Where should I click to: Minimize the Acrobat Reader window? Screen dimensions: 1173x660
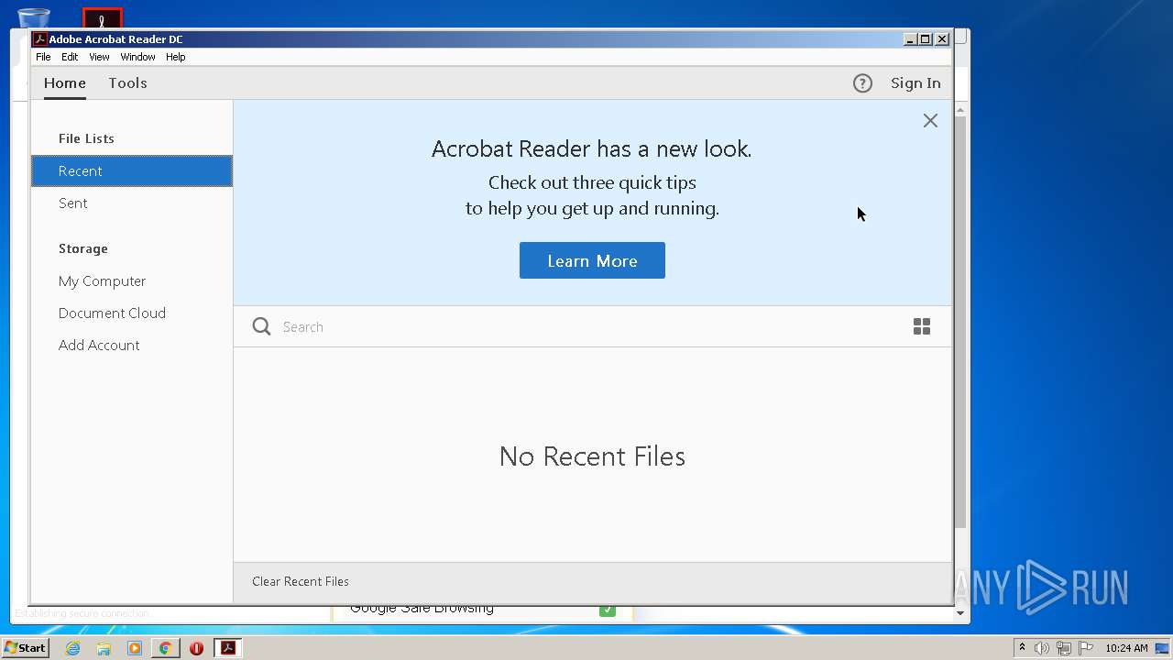pyautogui.click(x=910, y=39)
